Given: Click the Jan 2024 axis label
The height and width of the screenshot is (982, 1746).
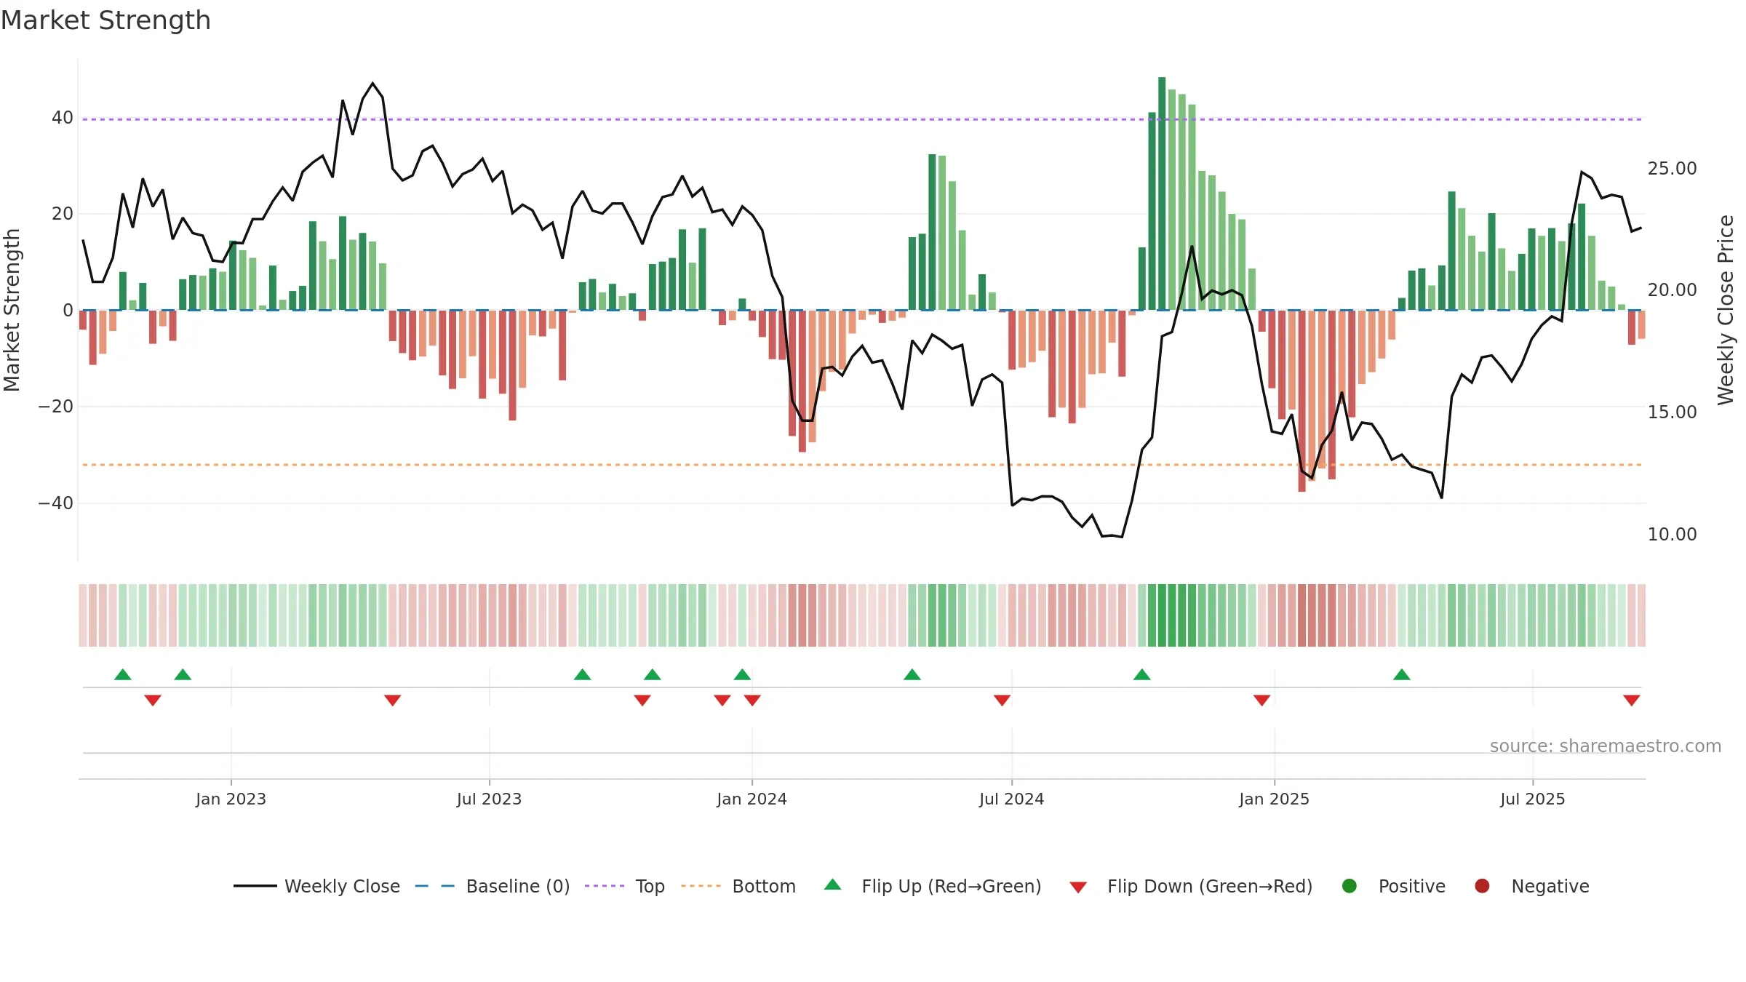Looking at the screenshot, I should coord(752,799).
